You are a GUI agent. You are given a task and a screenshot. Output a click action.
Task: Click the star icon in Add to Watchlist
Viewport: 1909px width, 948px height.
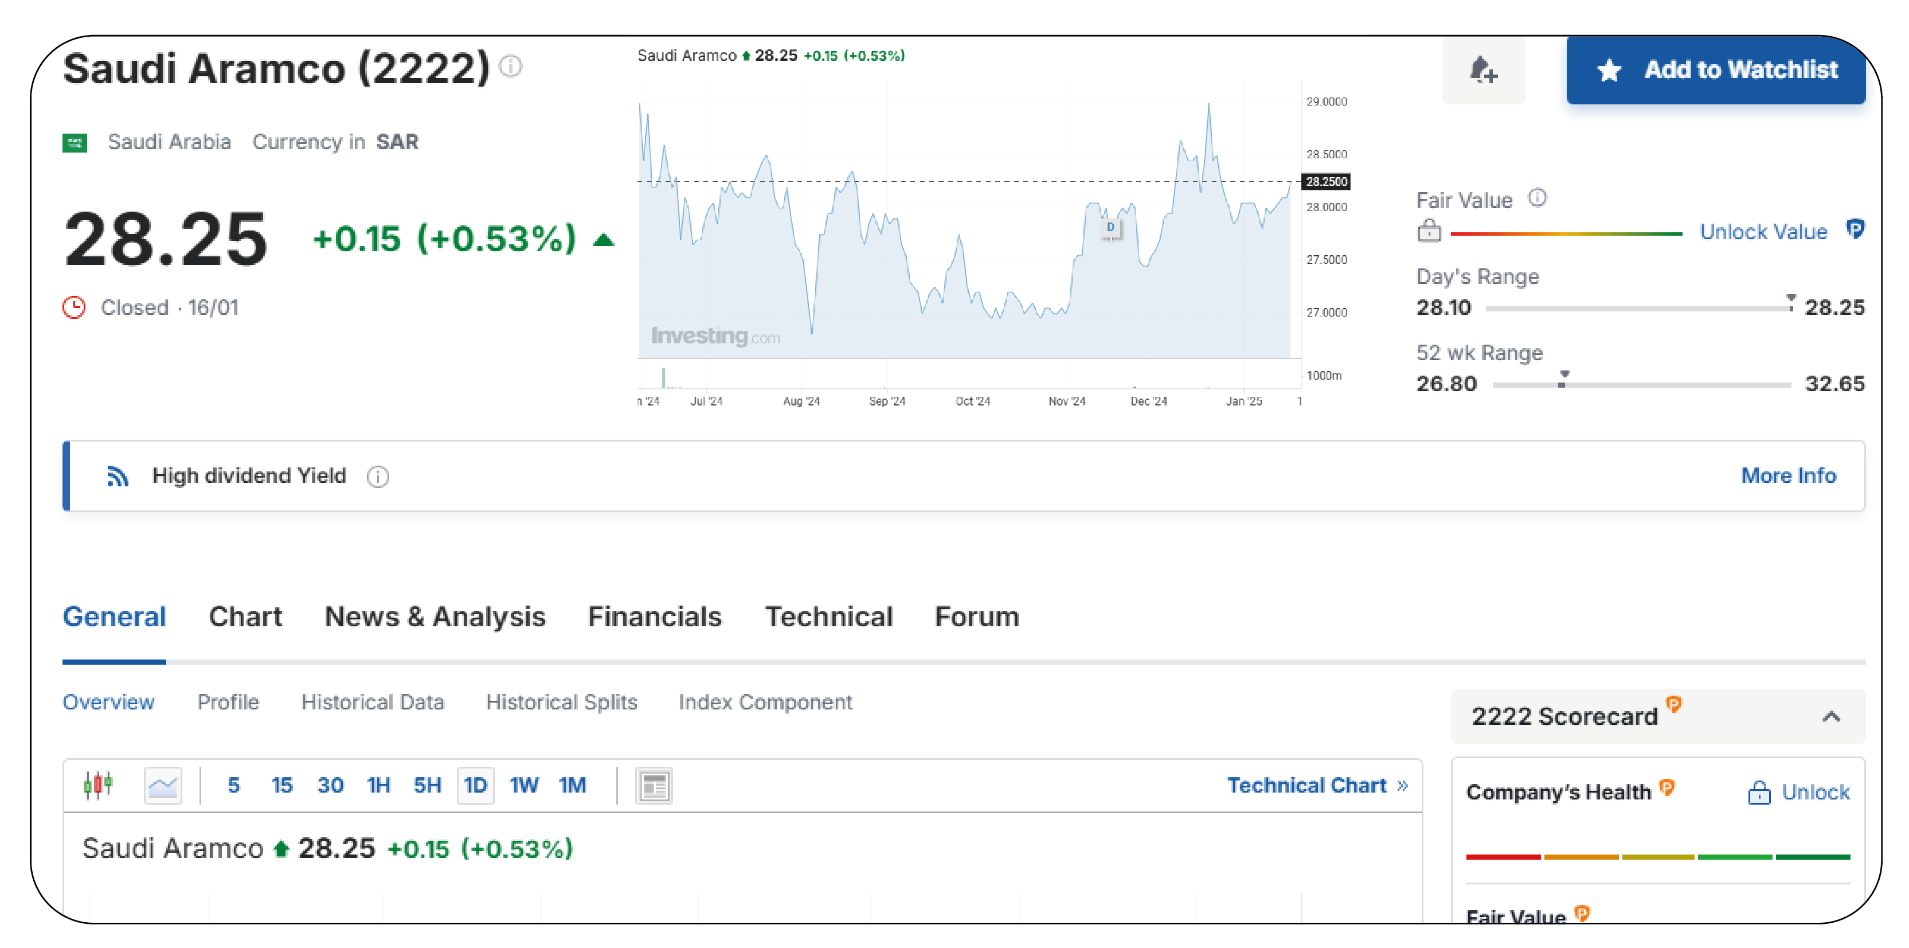coord(1610,71)
